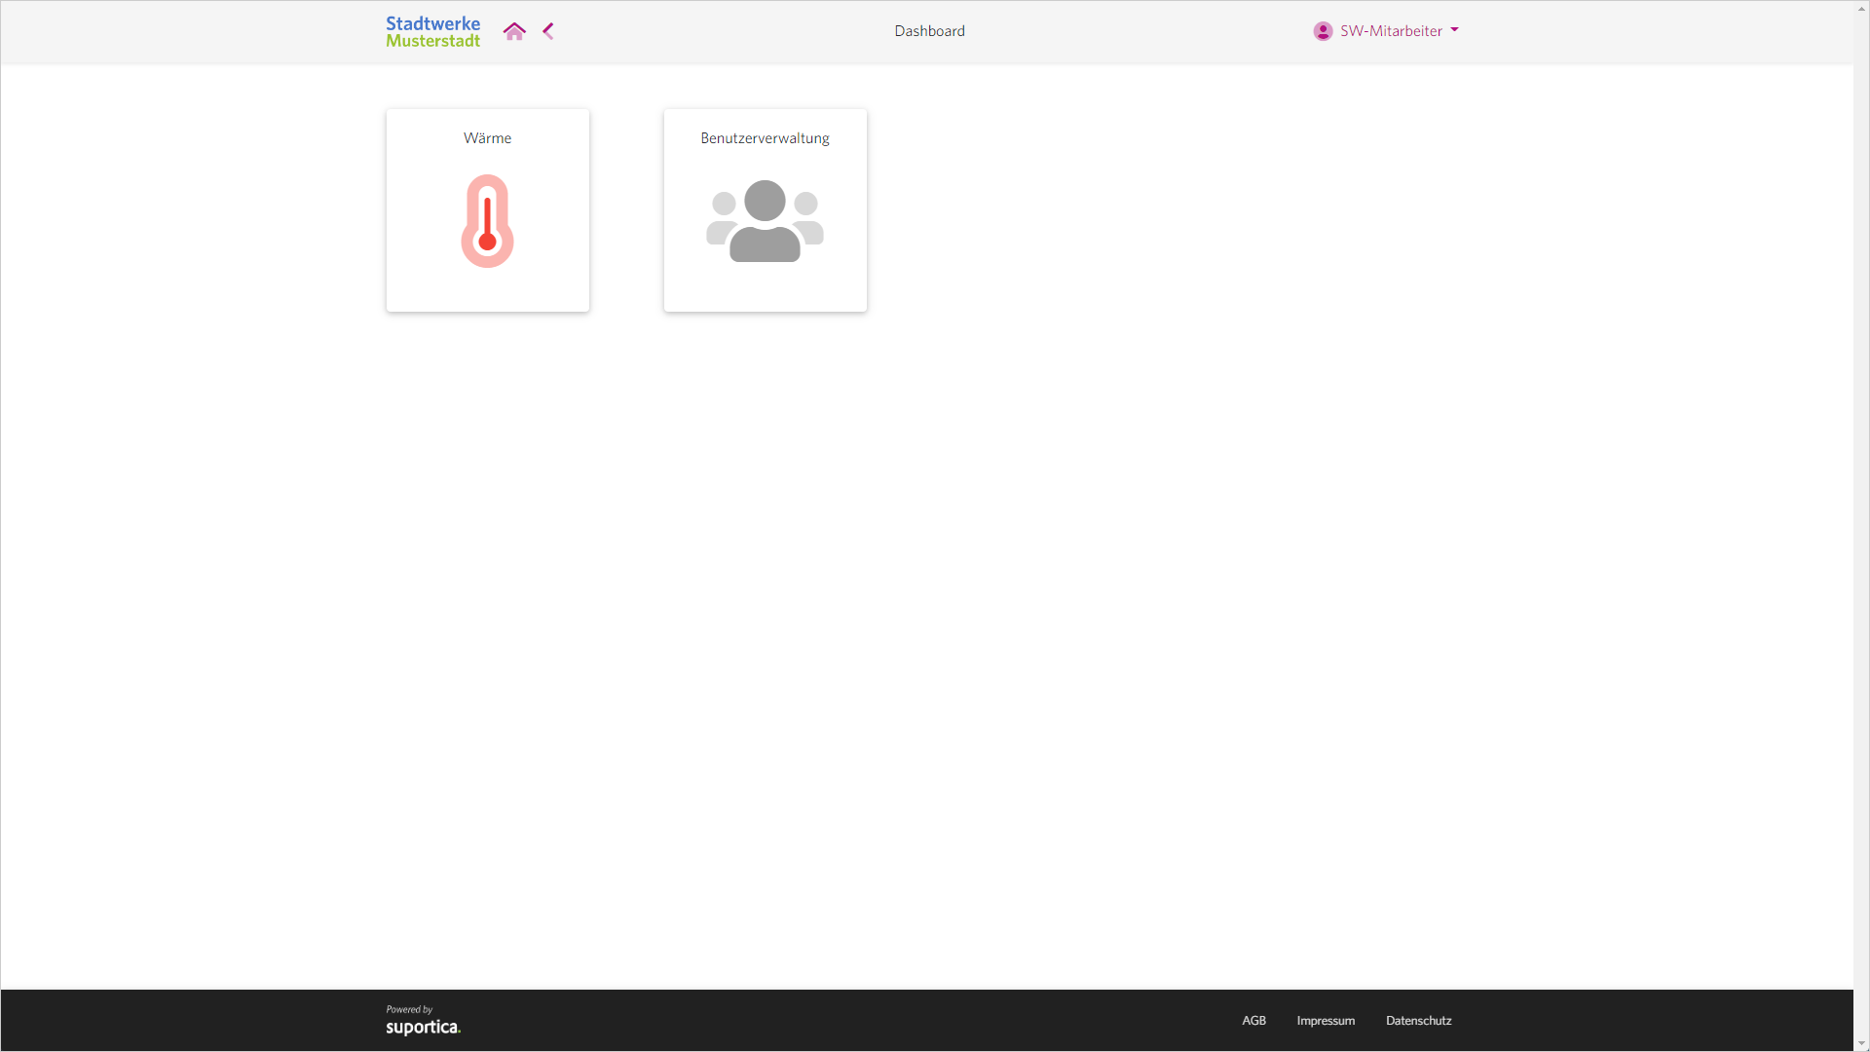Image resolution: width=1870 pixels, height=1052 pixels.
Task: Open the Impressum footer link
Action: (1326, 1021)
